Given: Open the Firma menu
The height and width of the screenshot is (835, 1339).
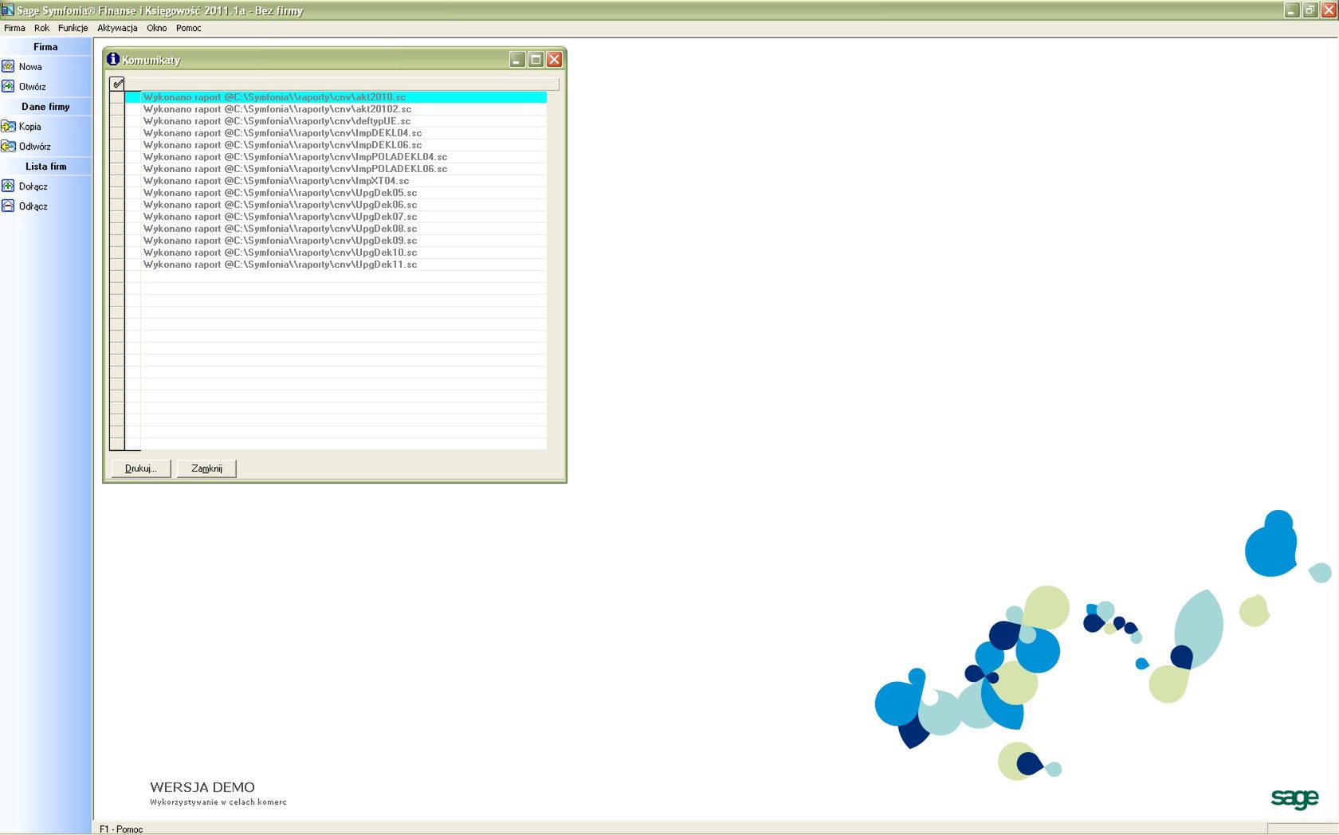Looking at the screenshot, I should coord(14,28).
